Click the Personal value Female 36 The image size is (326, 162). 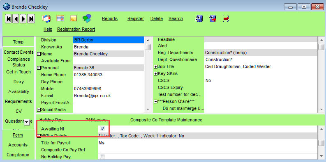[109, 68]
